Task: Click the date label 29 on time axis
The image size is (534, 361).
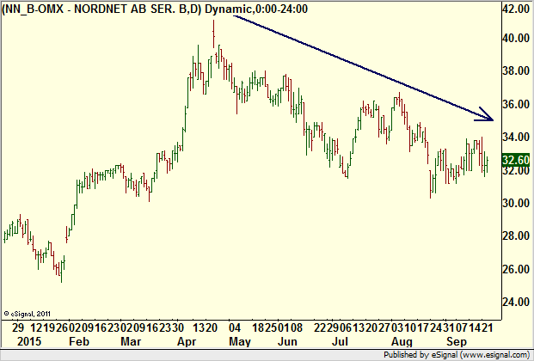Action: (18, 327)
